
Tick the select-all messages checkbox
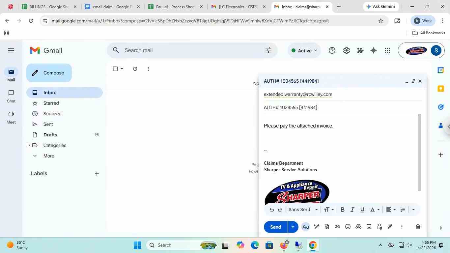[x=115, y=69]
